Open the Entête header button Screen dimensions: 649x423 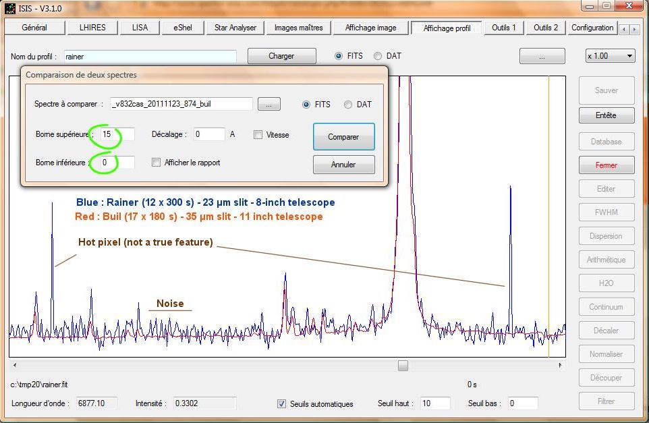606,115
